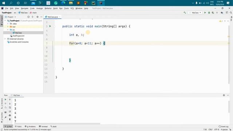
Task: Open File Explorer from Windows taskbar
Action: tap(71, 3)
